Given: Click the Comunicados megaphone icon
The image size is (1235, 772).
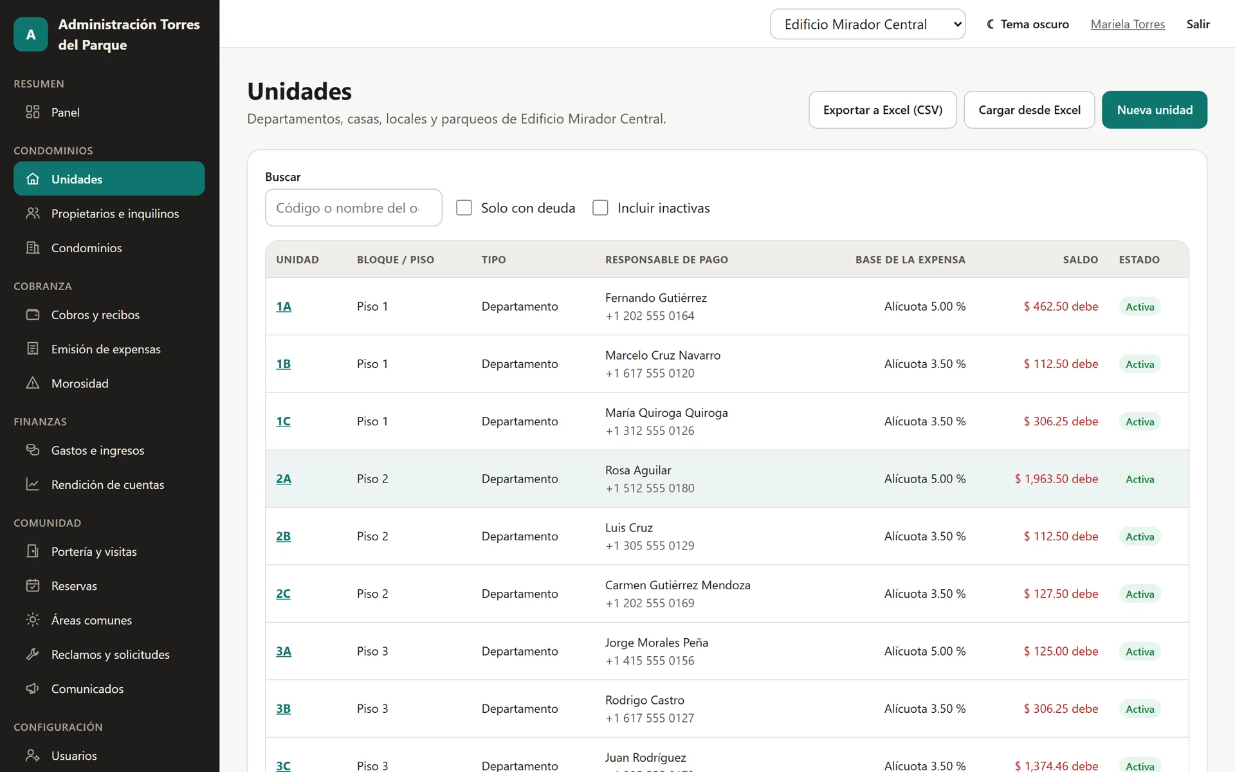Looking at the screenshot, I should [33, 688].
